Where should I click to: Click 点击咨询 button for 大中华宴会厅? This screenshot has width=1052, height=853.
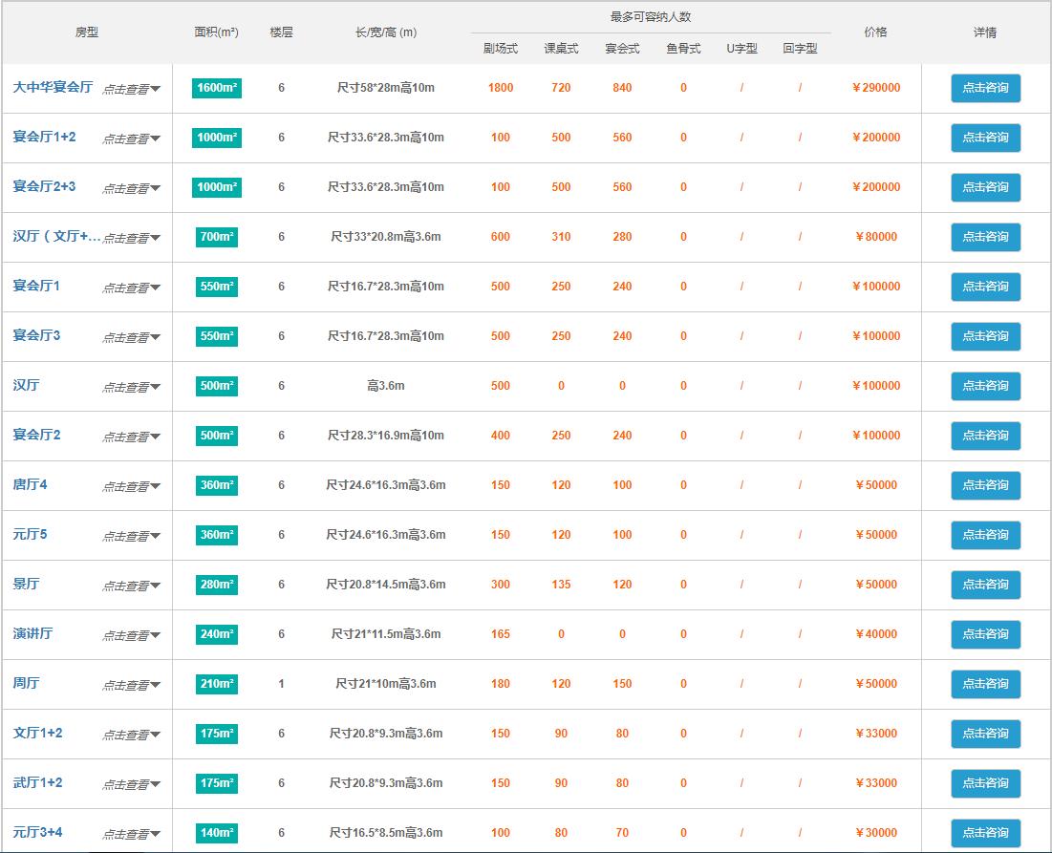coord(985,88)
